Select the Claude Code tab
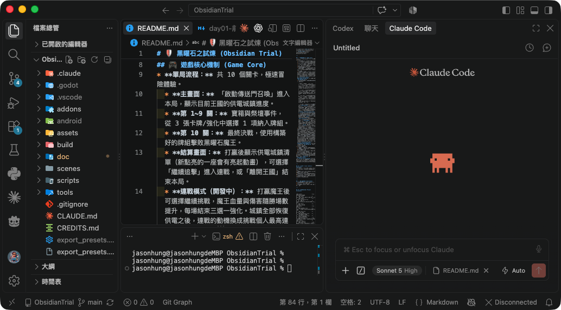 click(410, 28)
